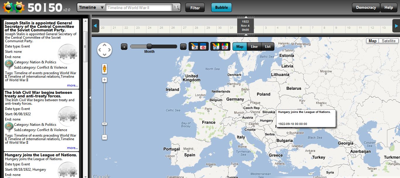The width and height of the screenshot is (400, 178).
Task: Zoom in on the map with plus
Action: 105,80
